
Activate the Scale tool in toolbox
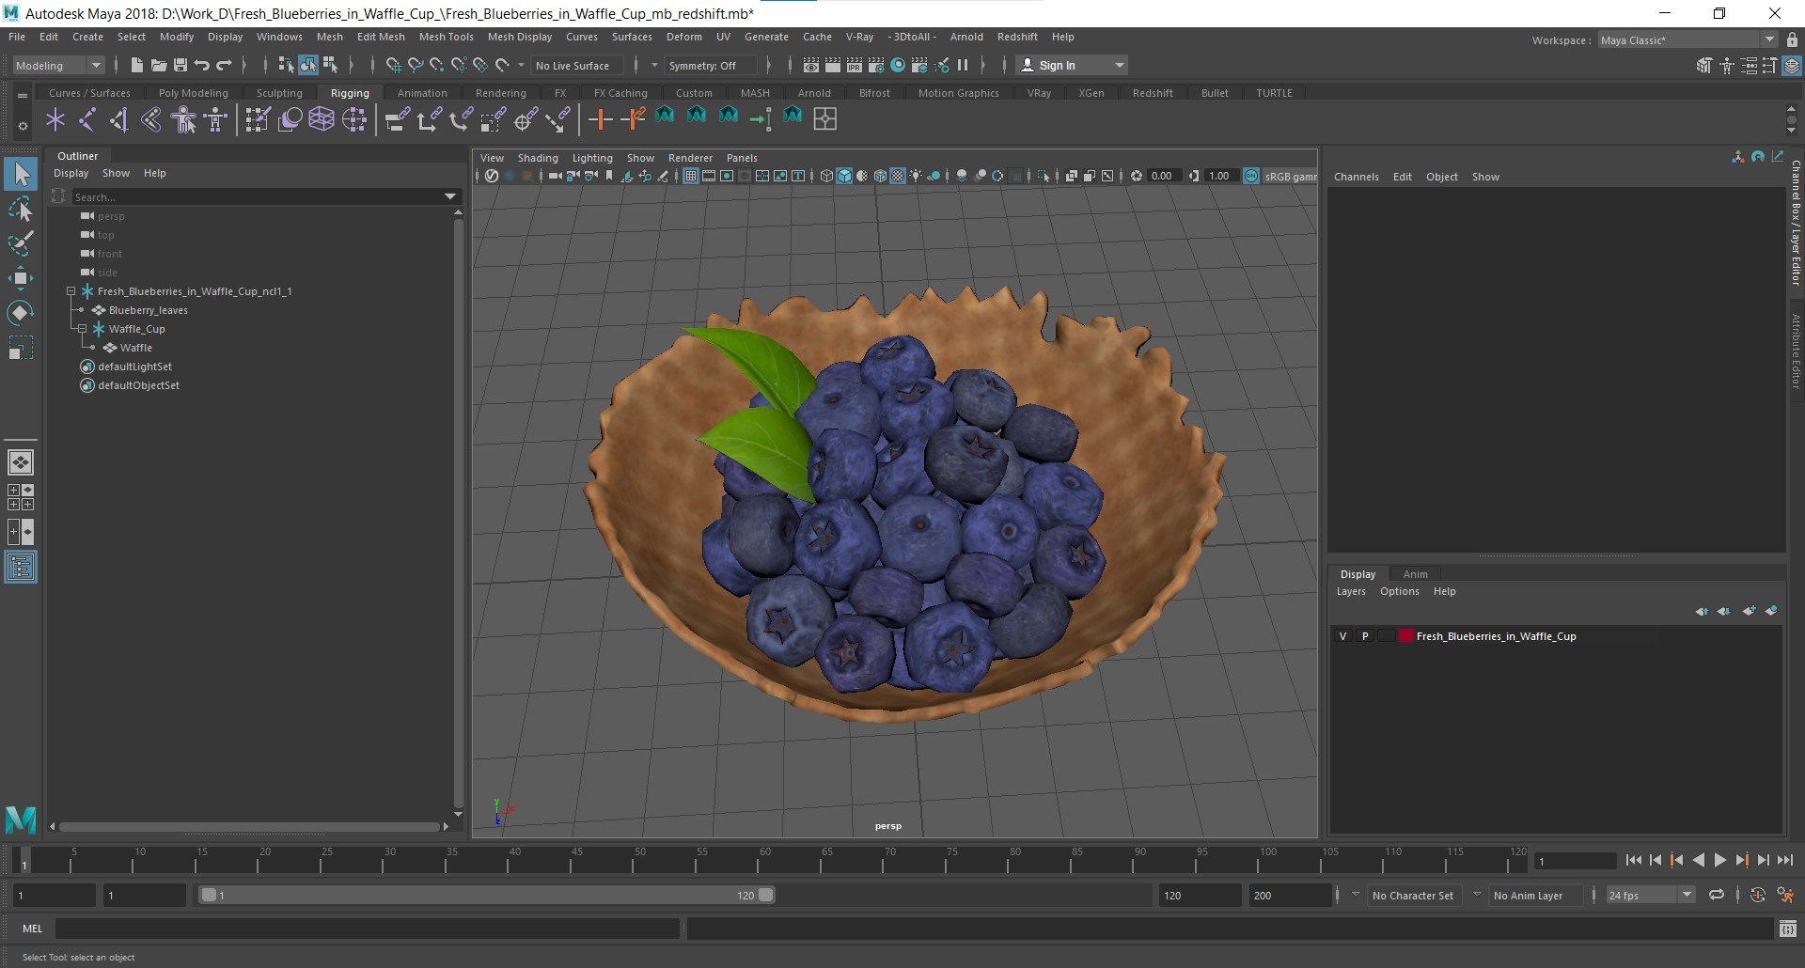tap(21, 348)
